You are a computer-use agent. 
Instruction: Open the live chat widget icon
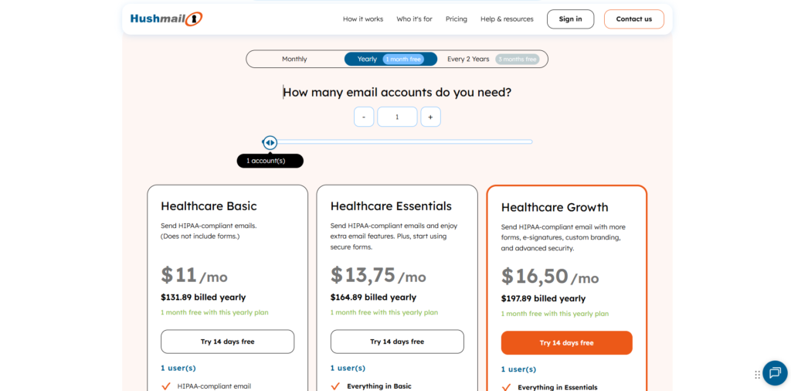point(775,373)
